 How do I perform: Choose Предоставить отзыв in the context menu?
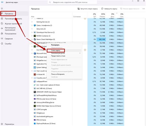click(x=58, y=56)
